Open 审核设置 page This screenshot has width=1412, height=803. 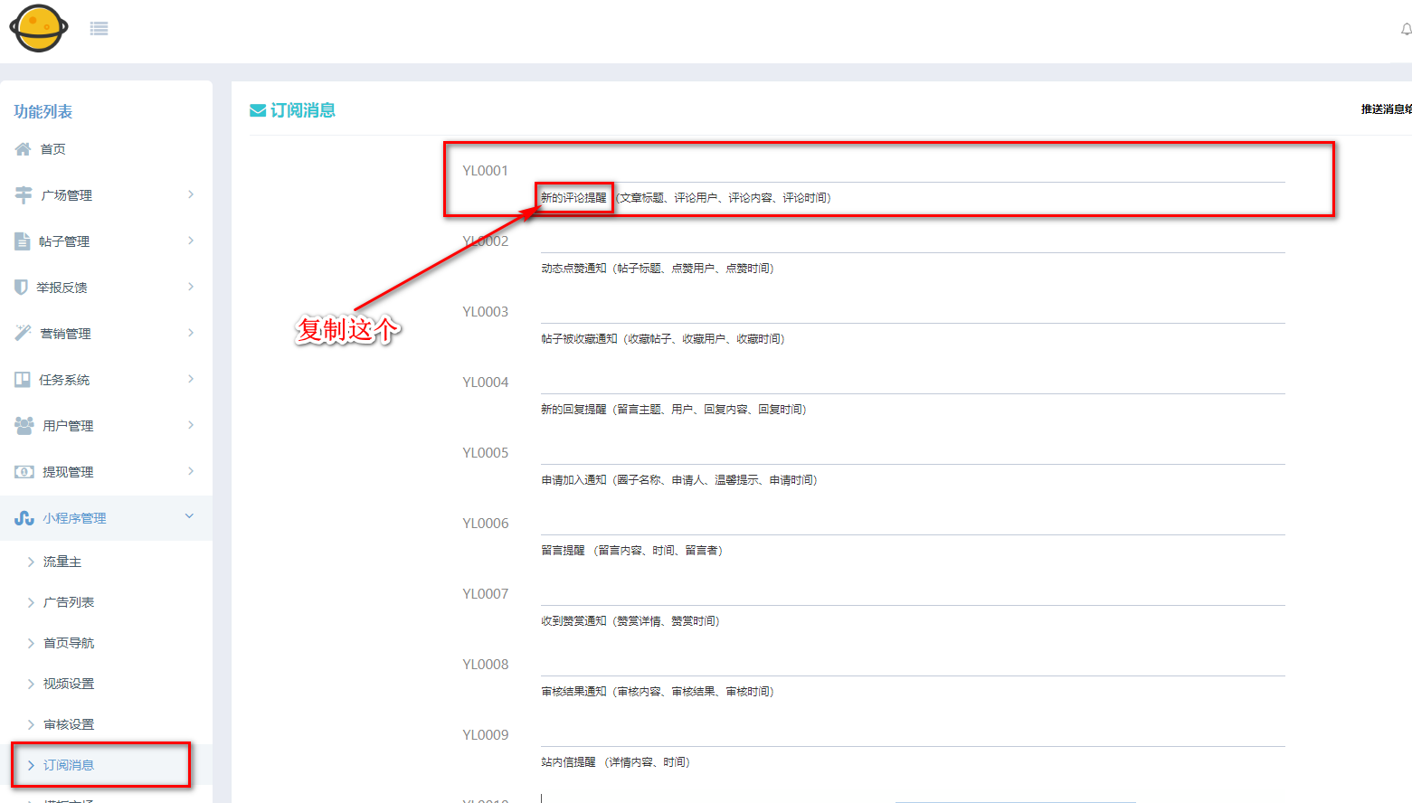pyautogui.click(x=69, y=724)
